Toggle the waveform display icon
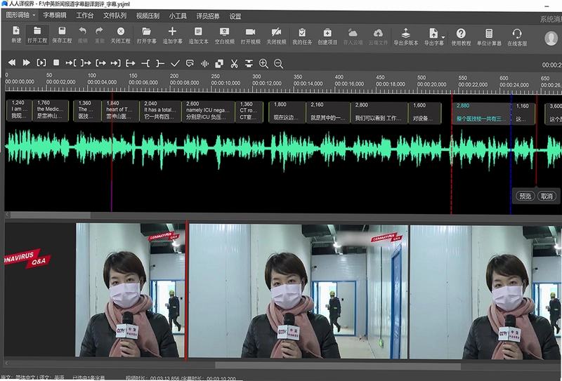The height and width of the screenshot is (381, 562). click(204, 64)
